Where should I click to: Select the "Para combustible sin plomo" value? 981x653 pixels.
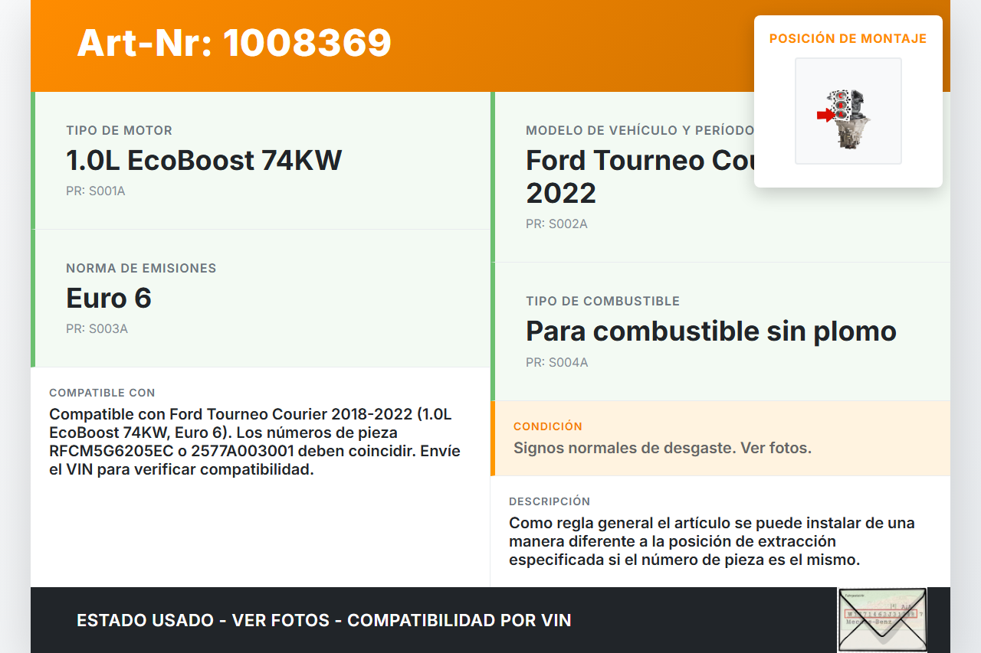[711, 331]
